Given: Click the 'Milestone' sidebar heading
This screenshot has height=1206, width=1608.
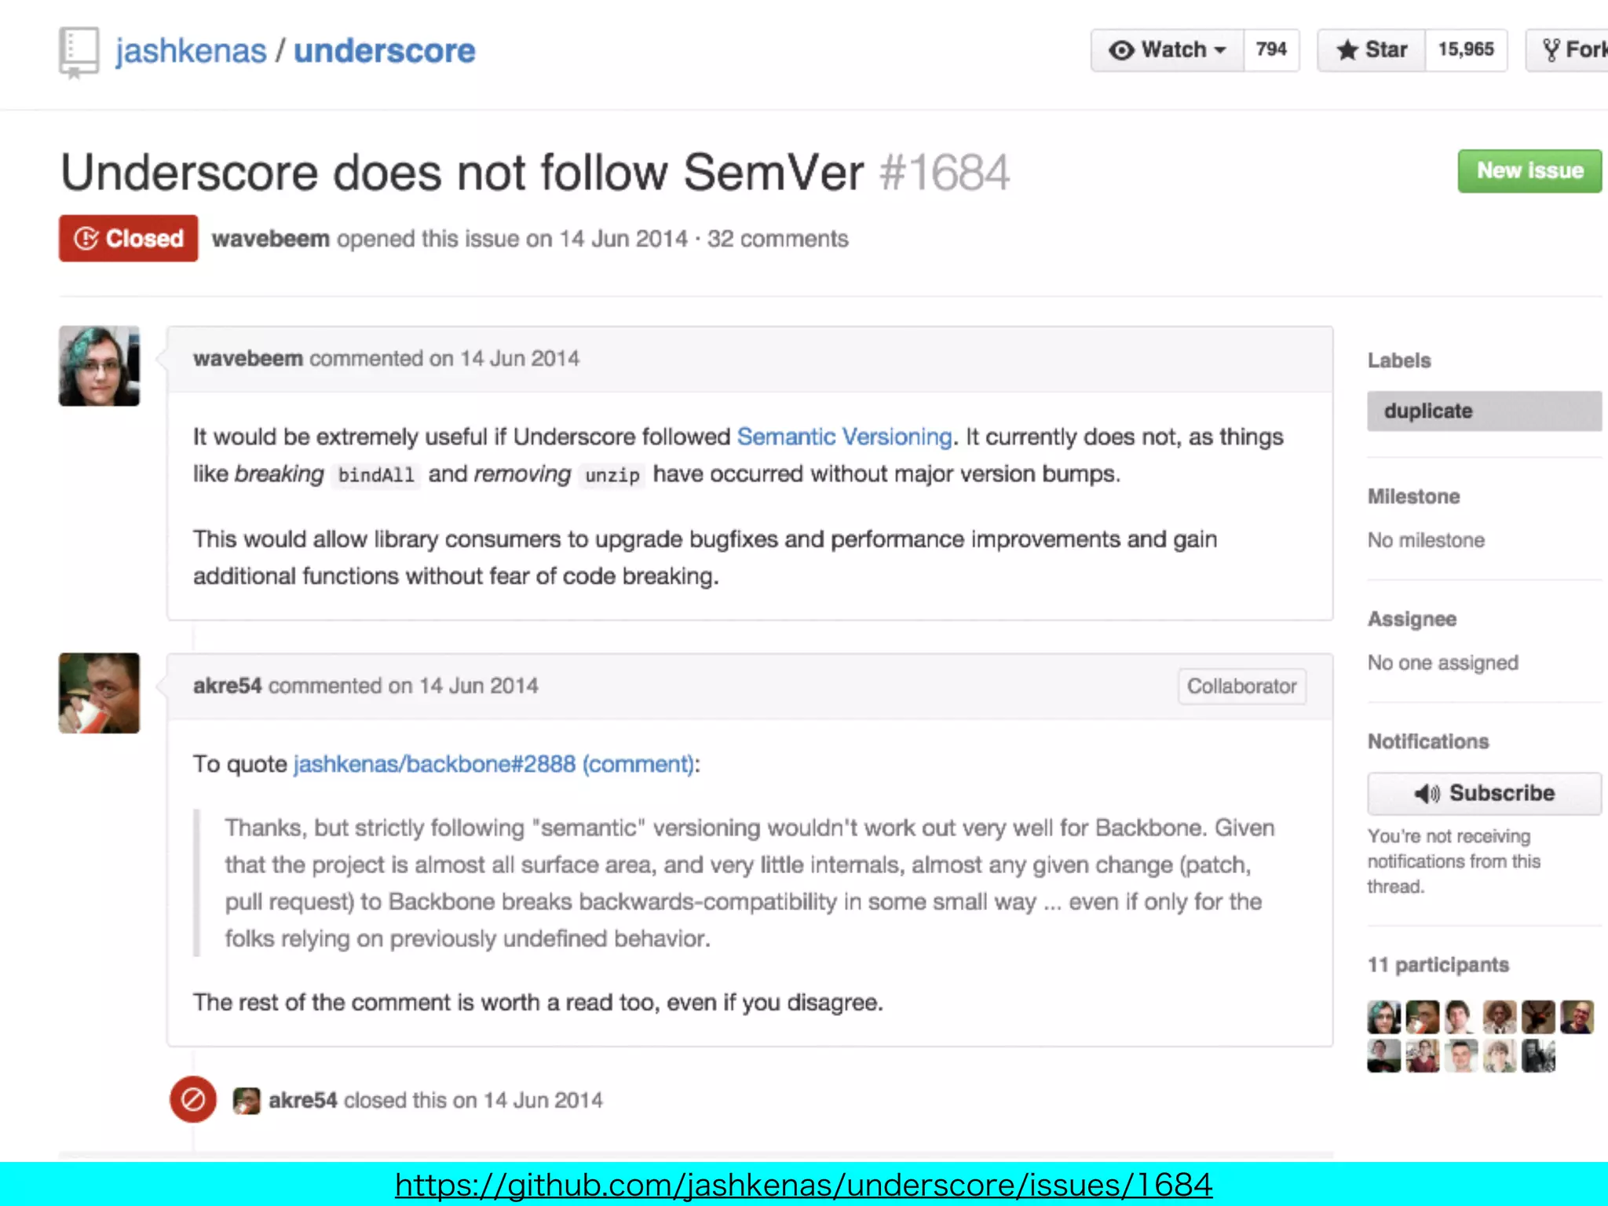Looking at the screenshot, I should (1413, 496).
